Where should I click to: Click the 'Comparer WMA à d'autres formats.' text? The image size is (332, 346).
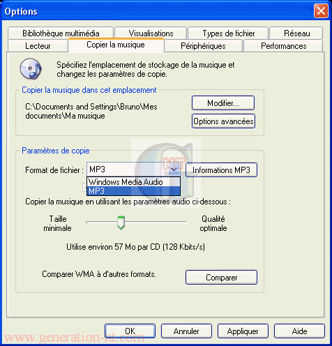(99, 274)
